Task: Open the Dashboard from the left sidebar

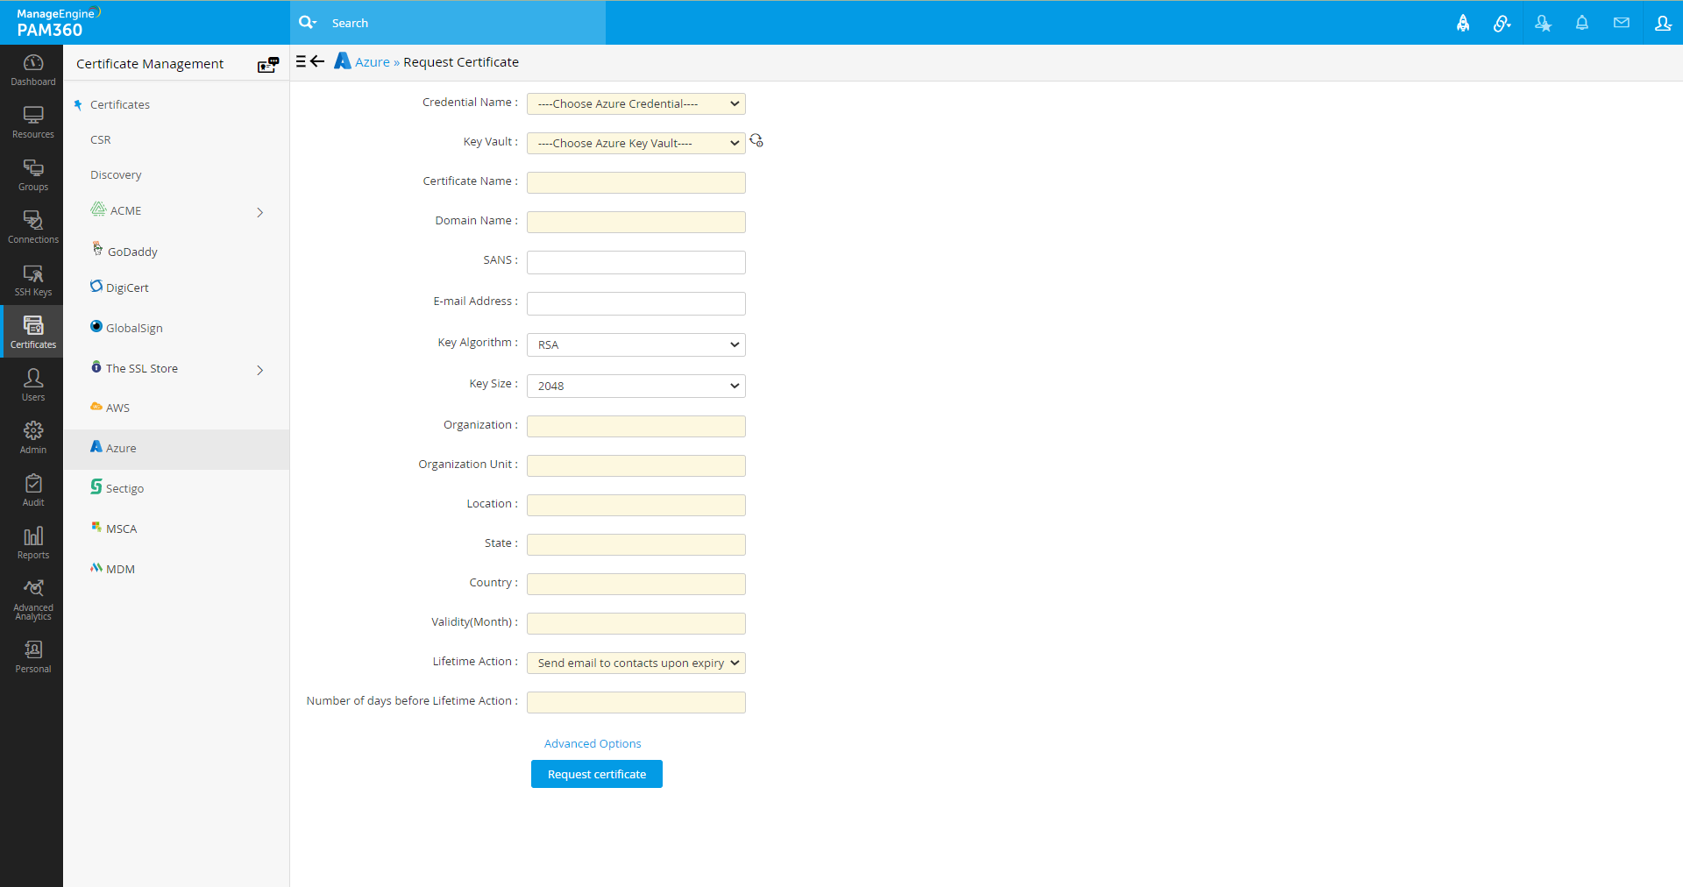Action: coord(32,70)
